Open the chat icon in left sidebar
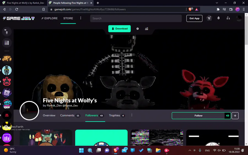The width and height of the screenshot is (248, 155). tap(7, 32)
